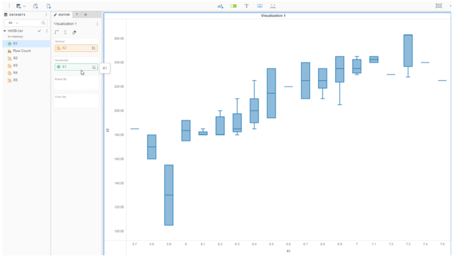The image size is (470, 266).
Task: Select the Row Count field
Action: pyautogui.click(x=22, y=51)
